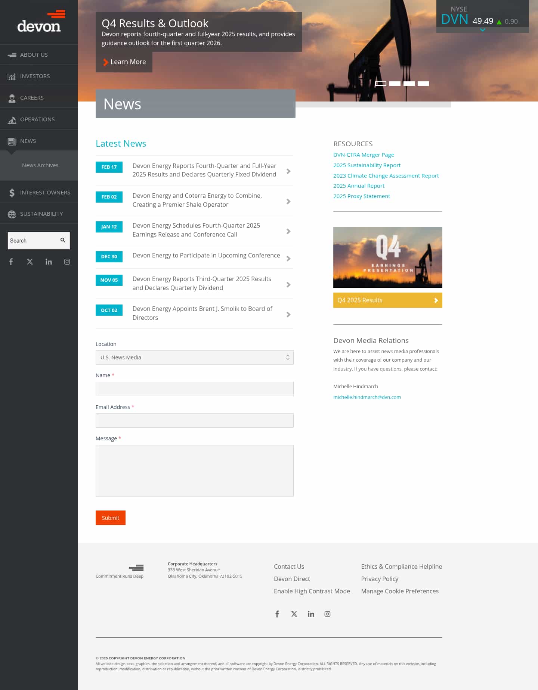This screenshot has width=538, height=690.
Task: Email michelle.hindmarch@dvn.com
Action: 367,397
